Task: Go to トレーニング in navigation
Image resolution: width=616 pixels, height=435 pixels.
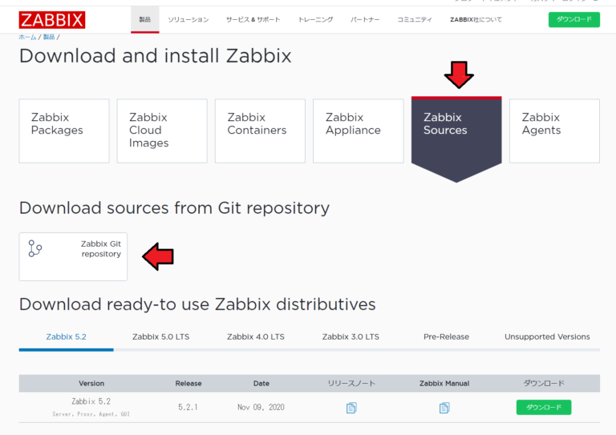Action: pyautogui.click(x=315, y=19)
